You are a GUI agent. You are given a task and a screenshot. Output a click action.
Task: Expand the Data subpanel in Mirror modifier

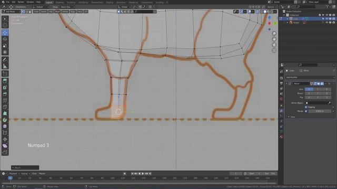(x=289, y=117)
